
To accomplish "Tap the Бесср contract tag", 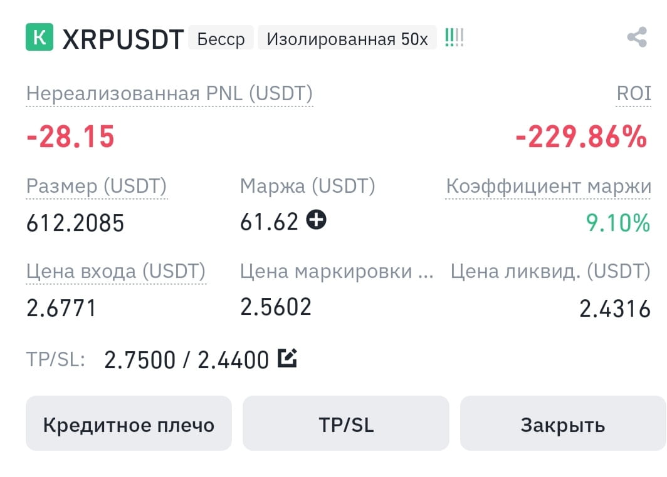I will coord(221,38).
